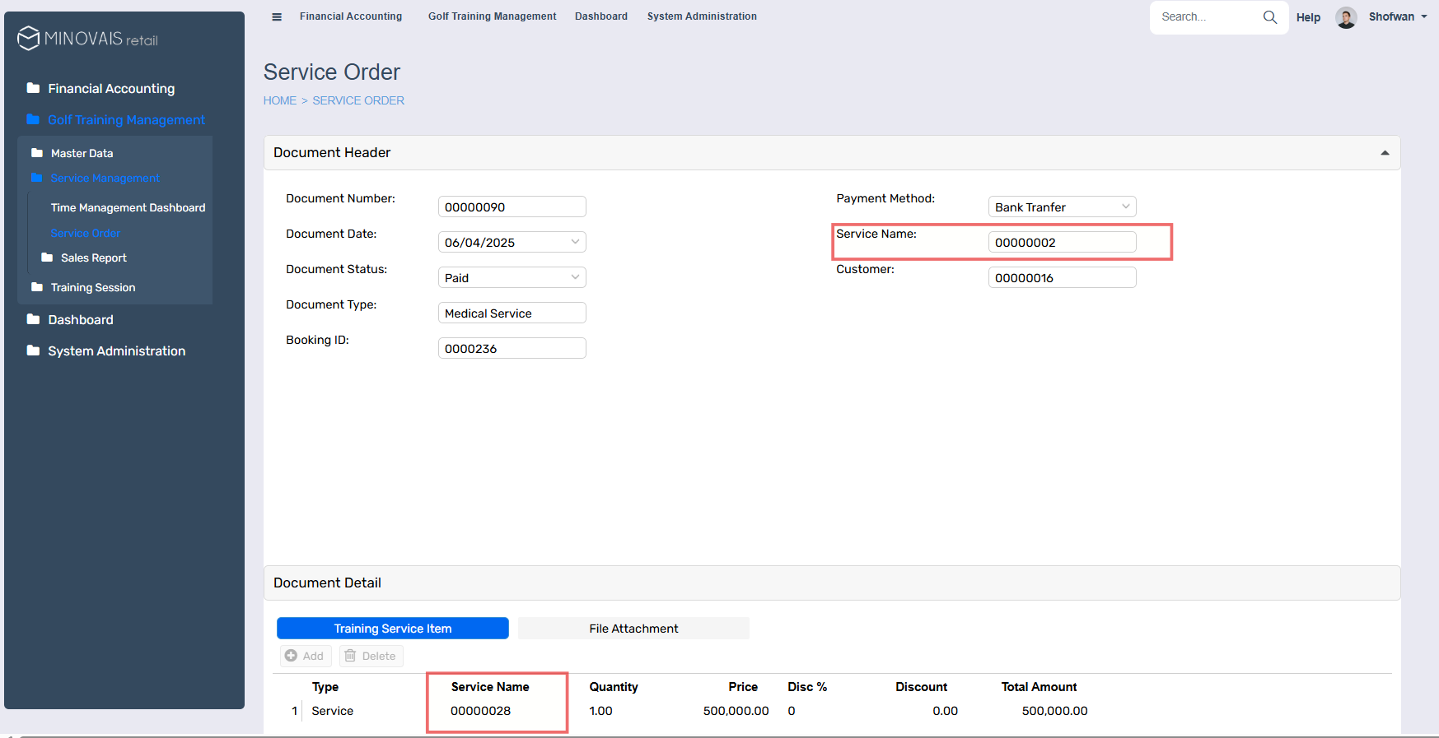Open the Document Date dropdown
Screen dimensions: 1439x738
(x=575, y=242)
